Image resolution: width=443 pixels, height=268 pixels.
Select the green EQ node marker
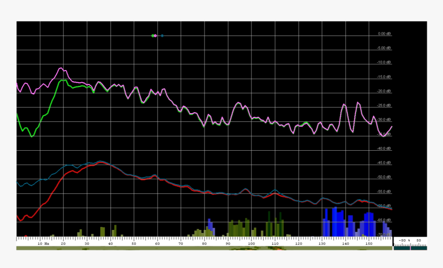click(153, 36)
